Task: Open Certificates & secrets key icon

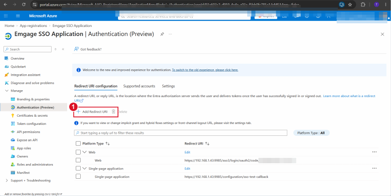Action: point(13,116)
